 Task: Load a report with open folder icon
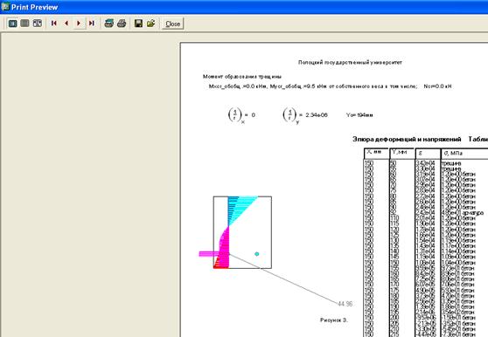pos(151,24)
